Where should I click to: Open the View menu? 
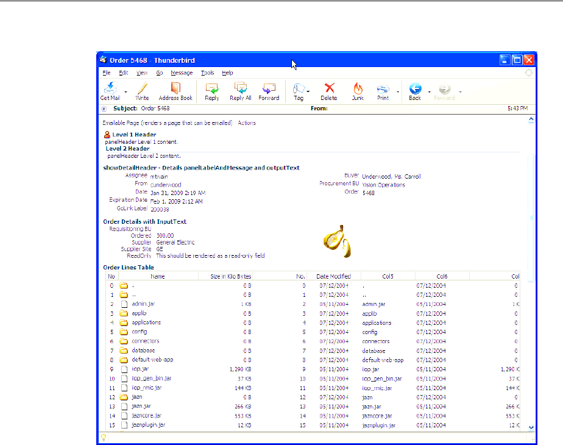click(x=142, y=73)
